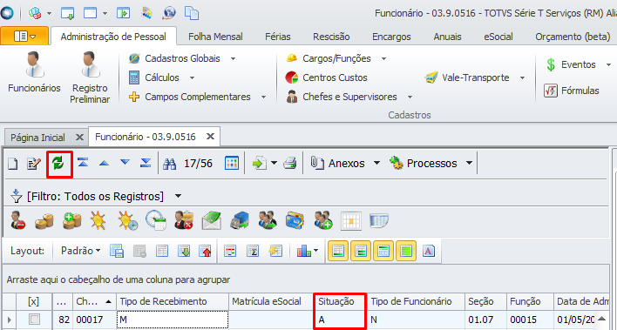Click the Fórmulas button
This screenshot has height=330, width=617.
pyautogui.click(x=572, y=91)
